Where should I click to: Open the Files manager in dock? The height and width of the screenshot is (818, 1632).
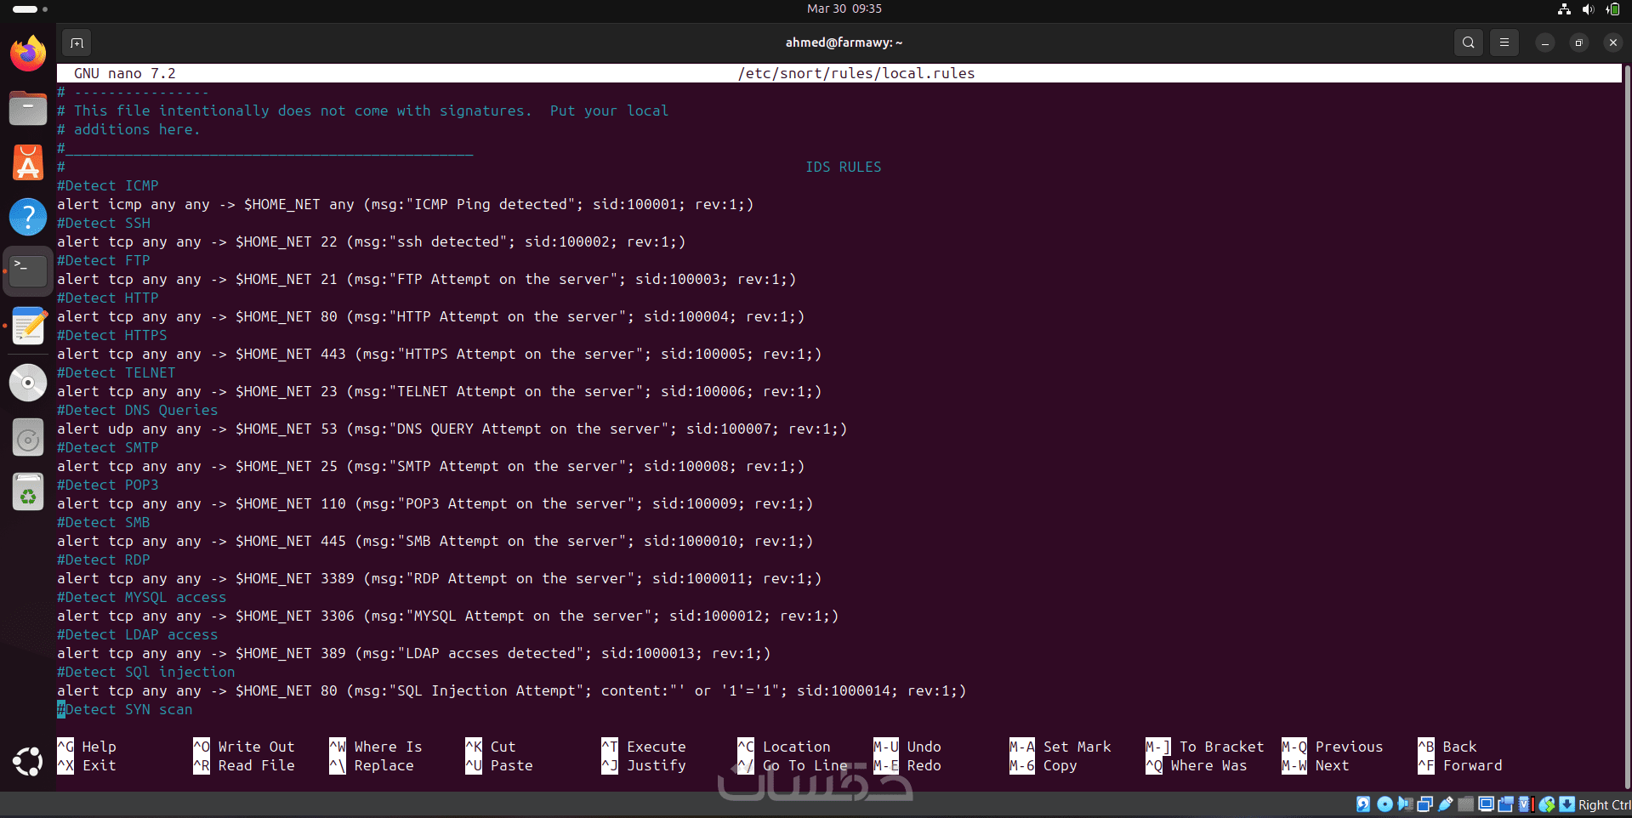tap(28, 109)
